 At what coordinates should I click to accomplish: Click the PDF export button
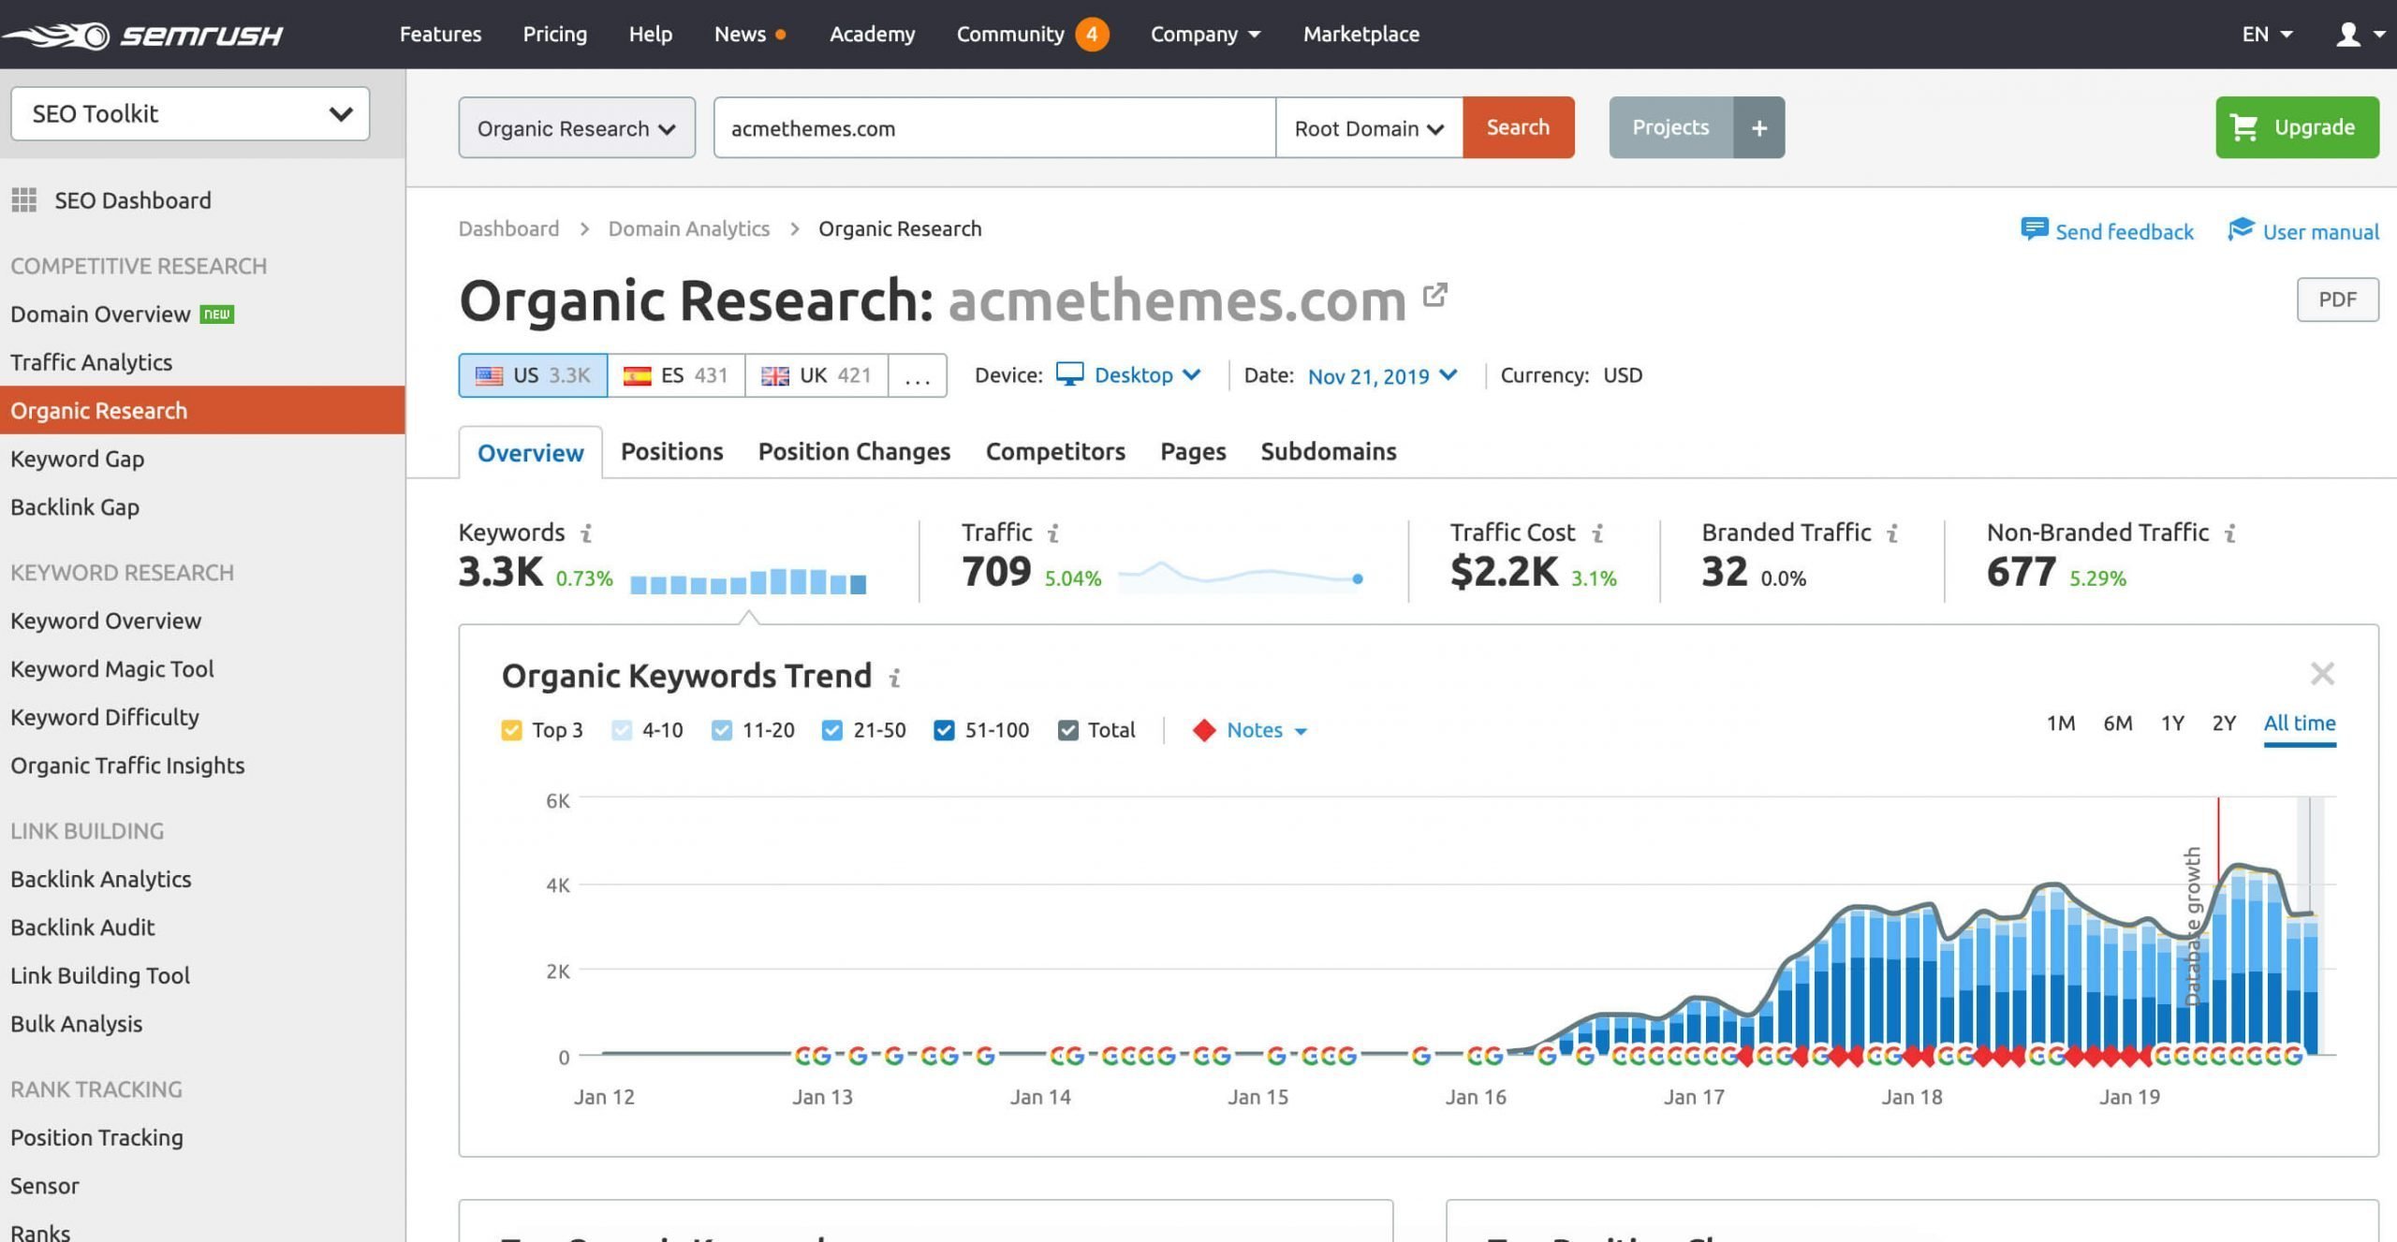[x=2337, y=300]
